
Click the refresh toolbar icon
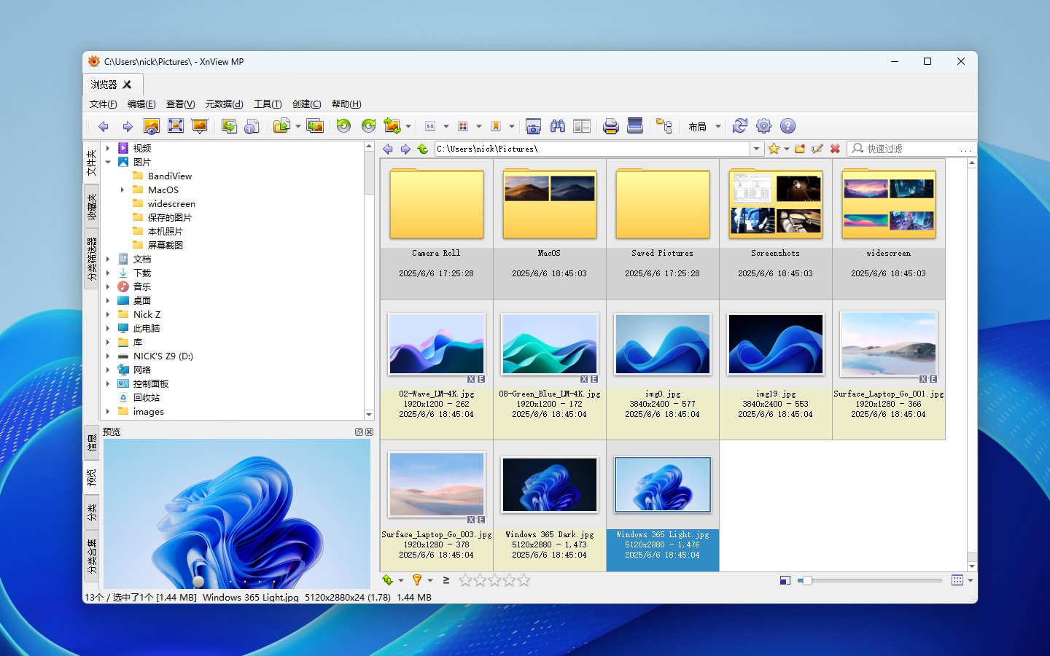tap(739, 126)
